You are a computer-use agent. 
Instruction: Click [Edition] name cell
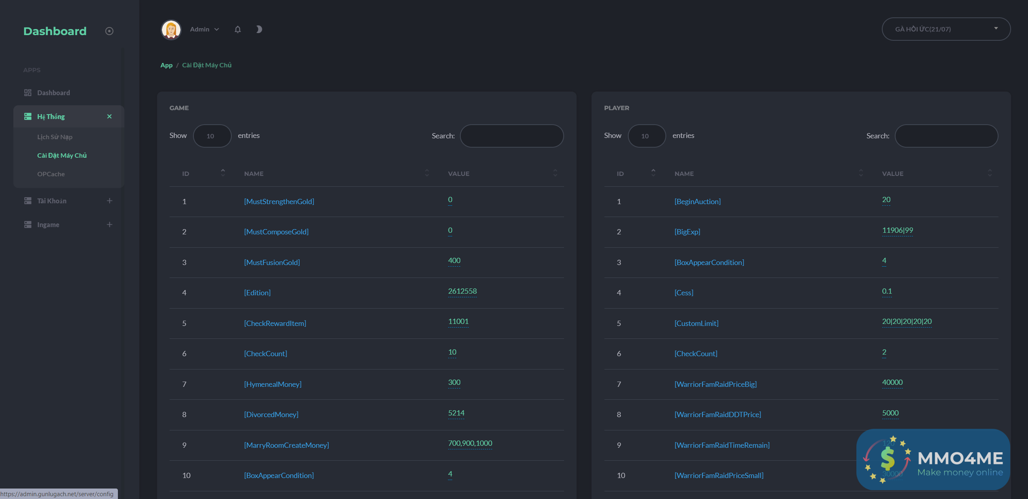(257, 293)
